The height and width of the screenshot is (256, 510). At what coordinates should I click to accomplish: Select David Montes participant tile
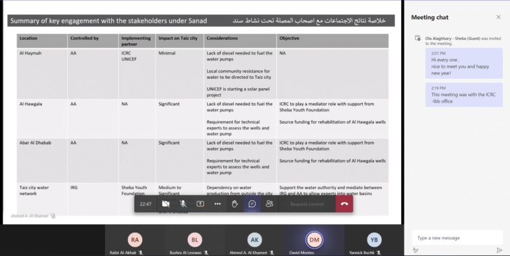(314, 240)
